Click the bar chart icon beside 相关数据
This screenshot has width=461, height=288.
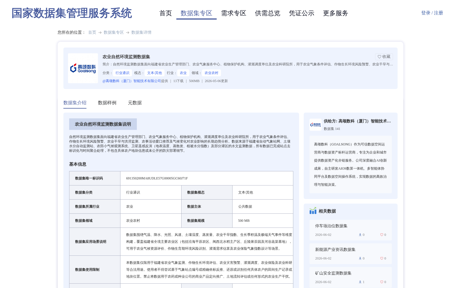point(313,211)
